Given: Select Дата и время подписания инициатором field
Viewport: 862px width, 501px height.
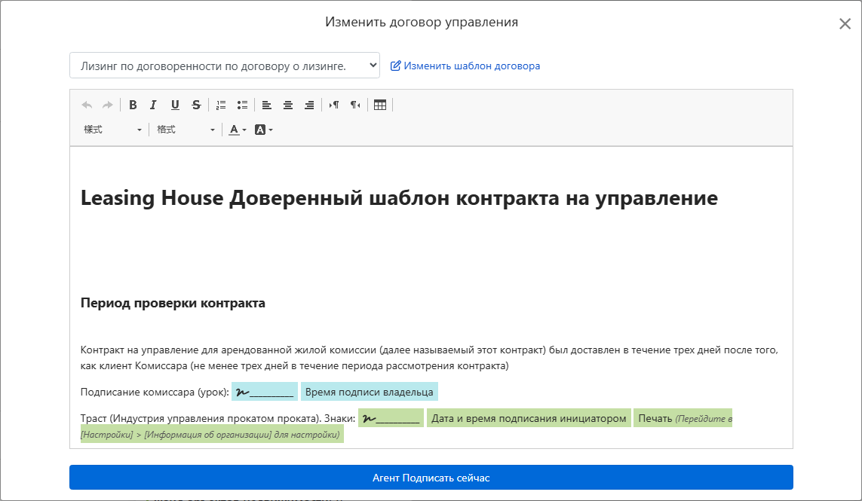Looking at the screenshot, I should pyautogui.click(x=529, y=418).
